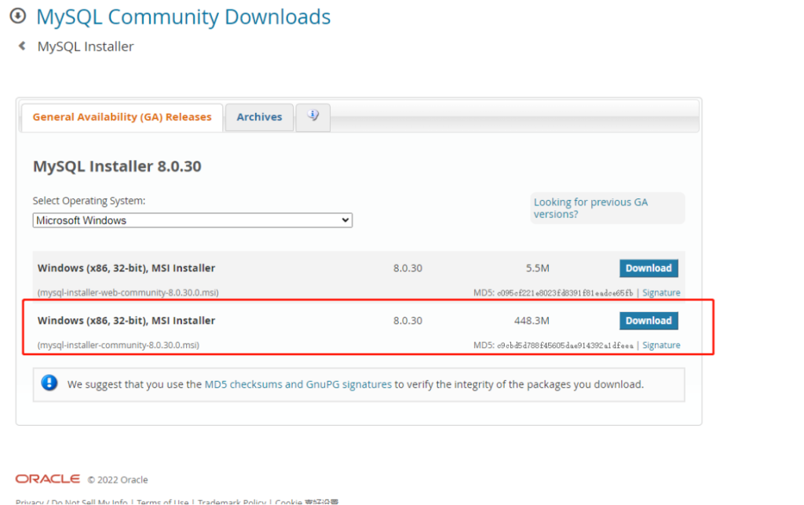Click the MD5 hash of the web-community installer
804x505 pixels.
tap(565, 293)
